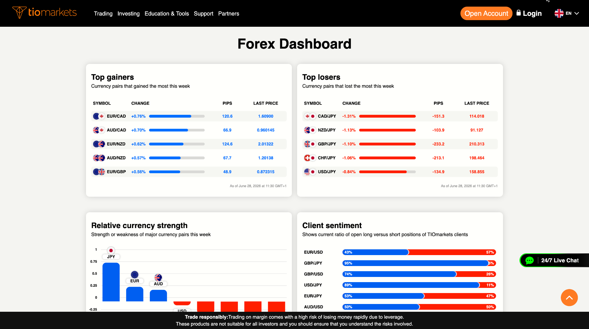The height and width of the screenshot is (329, 589).
Task: Click the EUR/NZD flag pair icon
Action: (x=99, y=144)
